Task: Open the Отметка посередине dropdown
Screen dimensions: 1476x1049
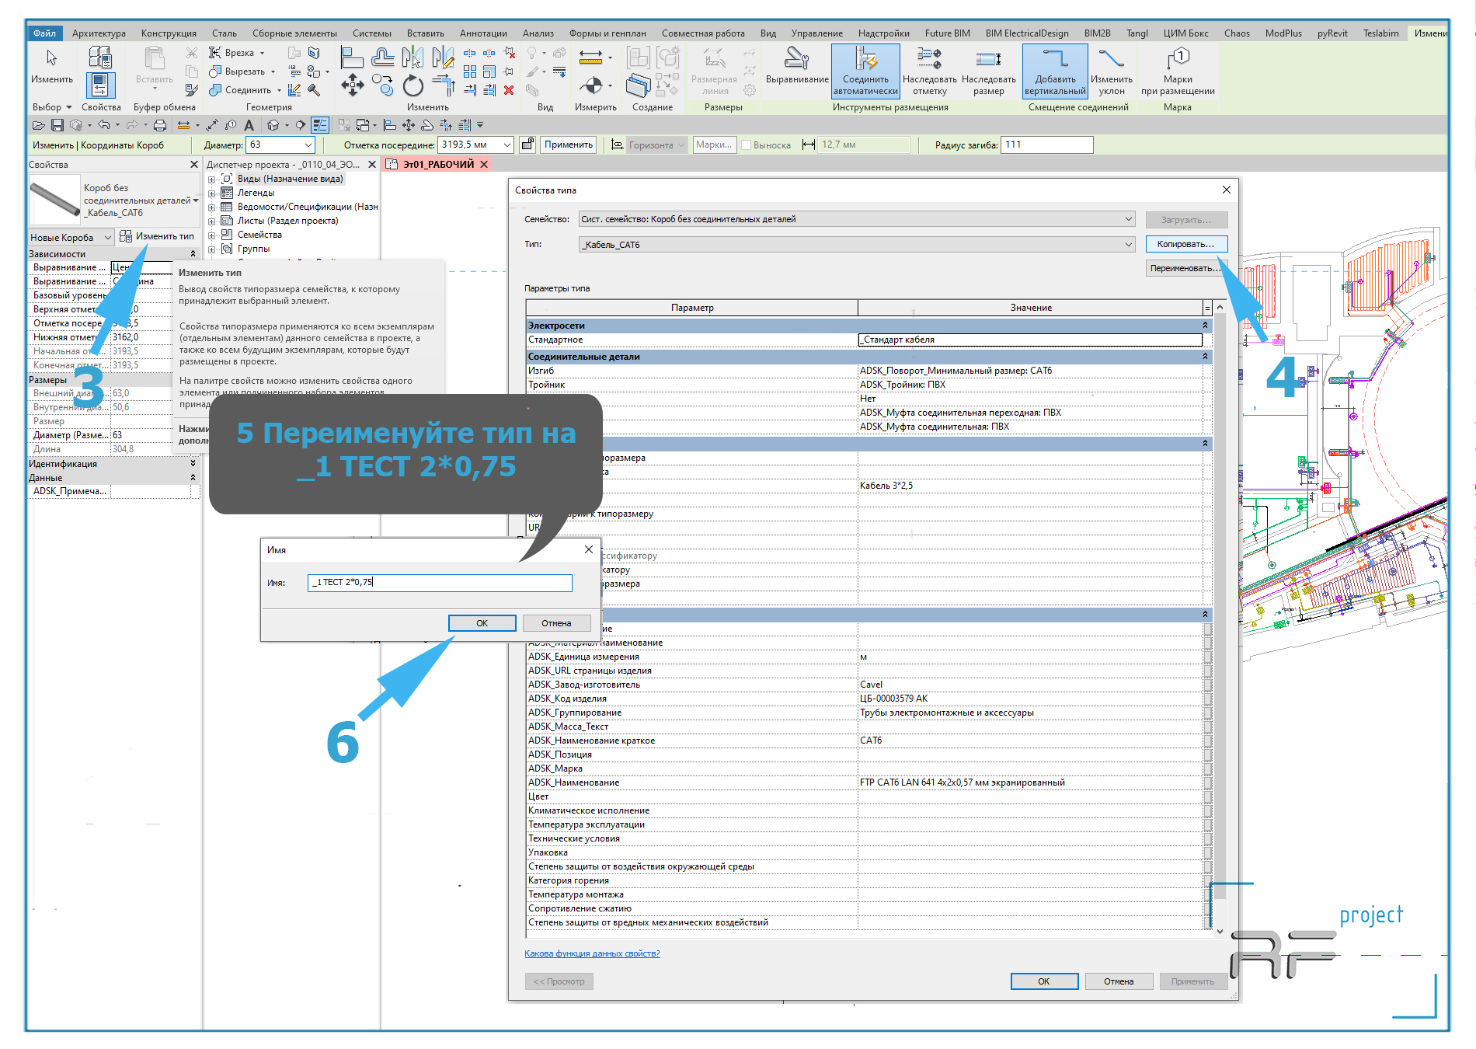Action: [507, 145]
